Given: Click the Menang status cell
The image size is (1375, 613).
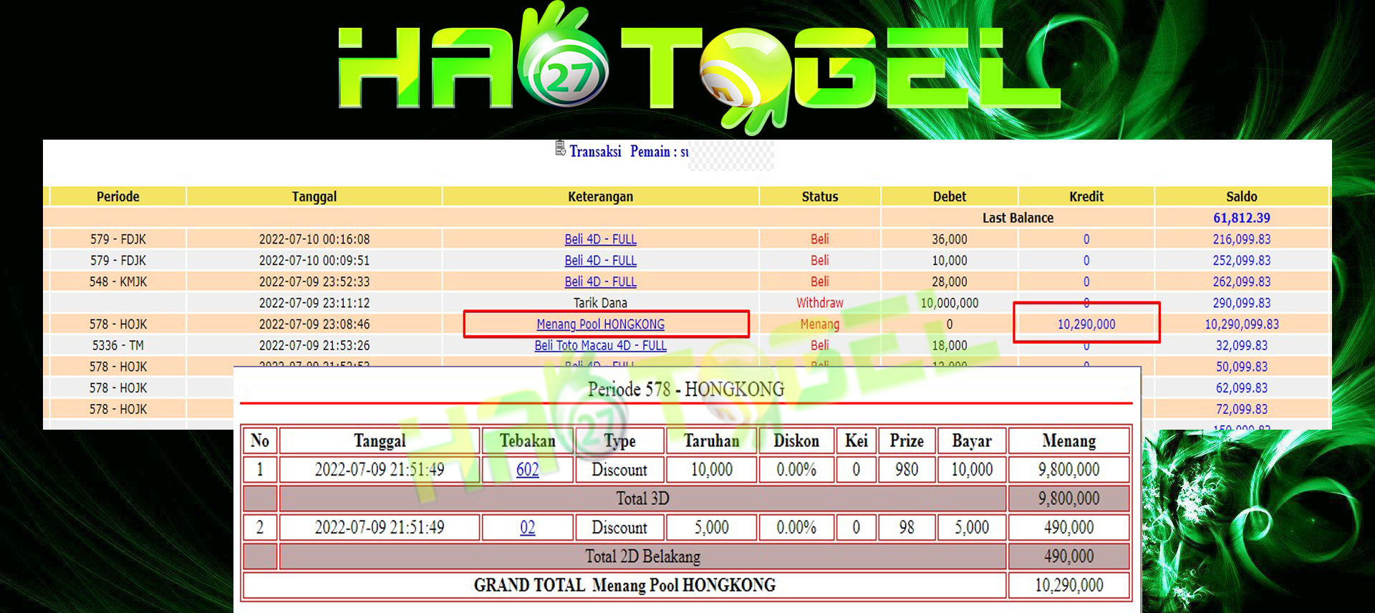Looking at the screenshot, I should [x=819, y=324].
